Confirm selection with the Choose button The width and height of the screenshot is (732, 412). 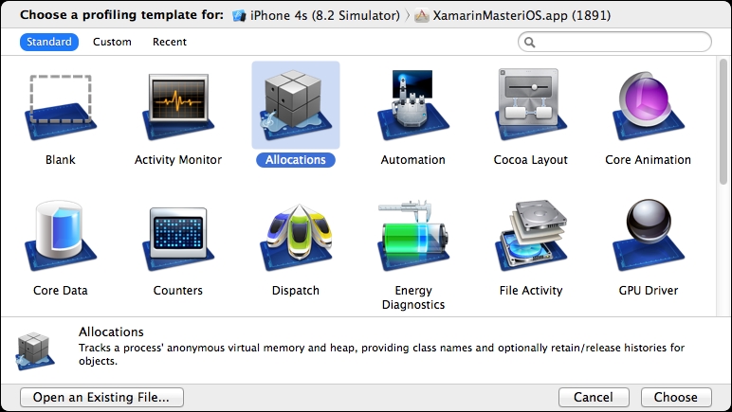(x=676, y=397)
